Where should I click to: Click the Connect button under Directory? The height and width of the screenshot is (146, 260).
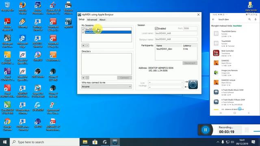[124, 77]
